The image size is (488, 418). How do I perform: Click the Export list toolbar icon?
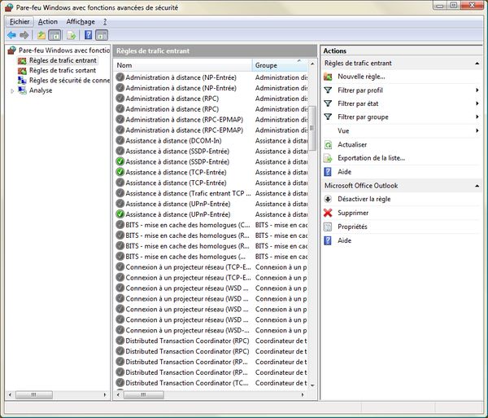(x=70, y=35)
